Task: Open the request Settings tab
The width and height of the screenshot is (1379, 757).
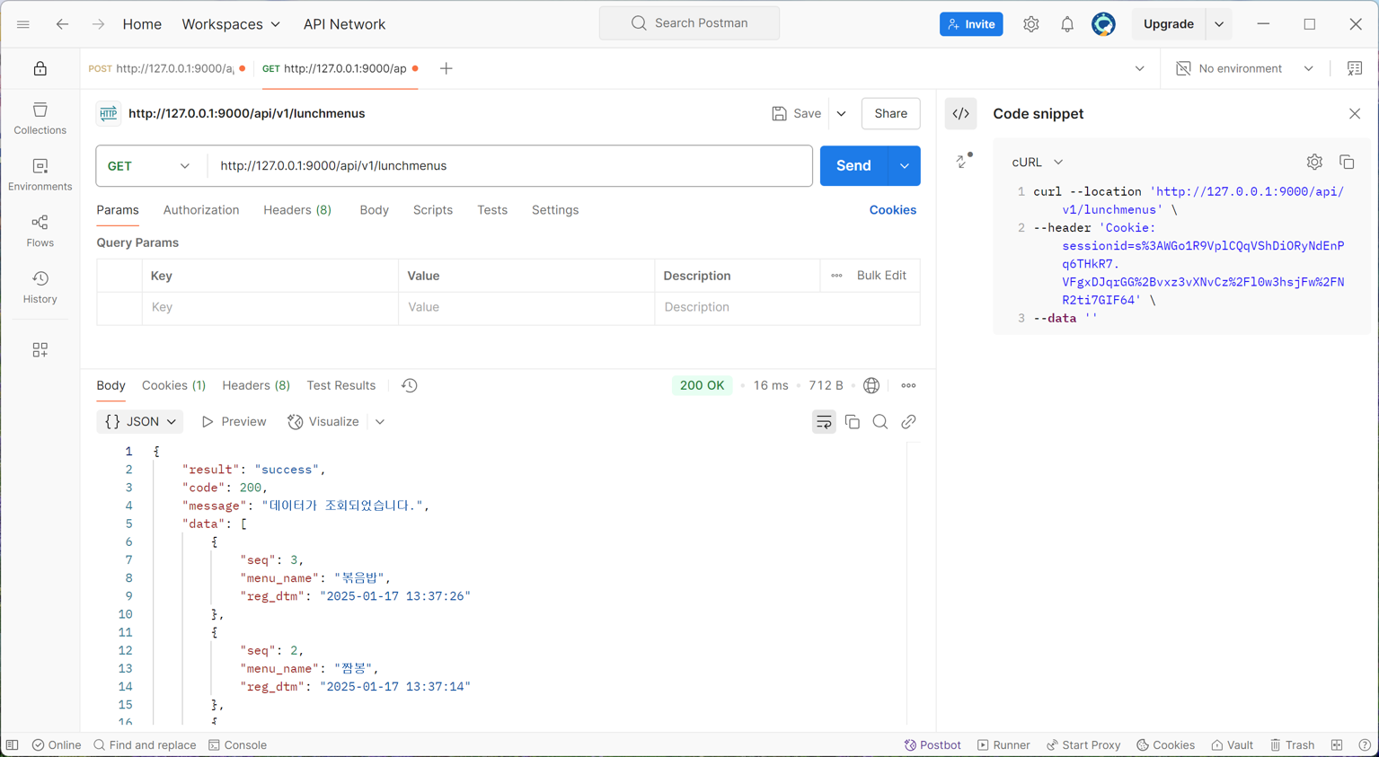Action: tap(555, 210)
